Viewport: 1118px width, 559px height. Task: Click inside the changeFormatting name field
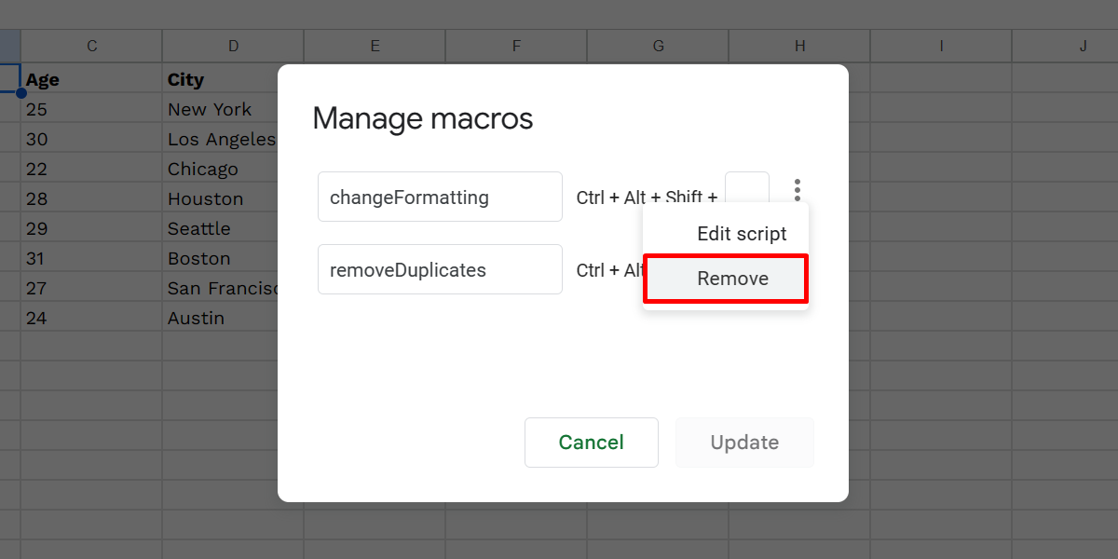(x=440, y=197)
